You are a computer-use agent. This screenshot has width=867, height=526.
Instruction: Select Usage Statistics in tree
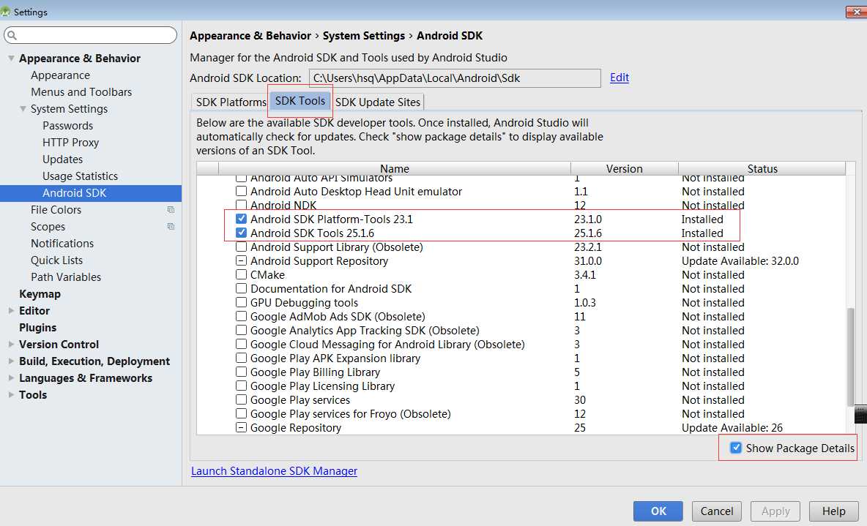click(x=80, y=176)
